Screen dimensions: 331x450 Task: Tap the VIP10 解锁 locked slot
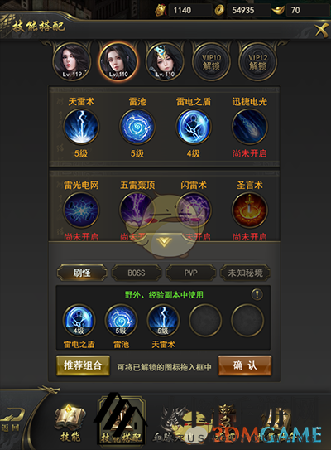pyautogui.click(x=211, y=61)
